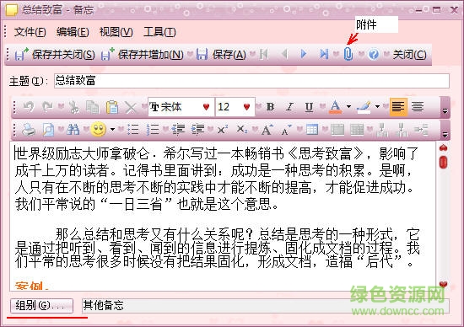The width and height of the screenshot is (464, 327).
Task: Toggle numbered list
Action: (x=153, y=130)
